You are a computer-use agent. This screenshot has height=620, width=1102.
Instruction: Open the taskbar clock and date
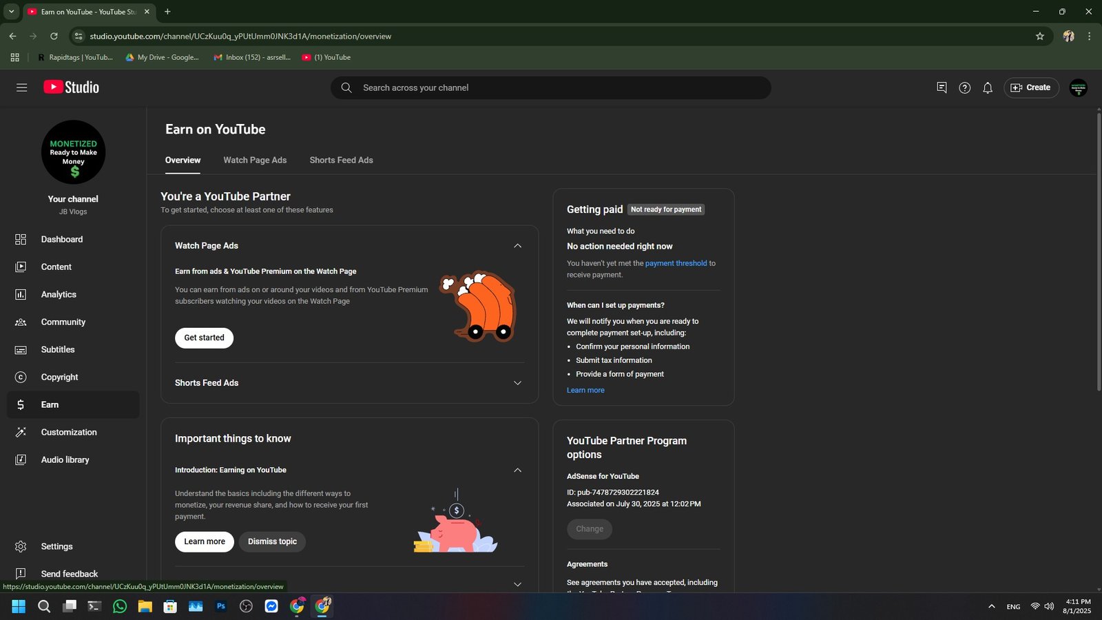coord(1077,606)
